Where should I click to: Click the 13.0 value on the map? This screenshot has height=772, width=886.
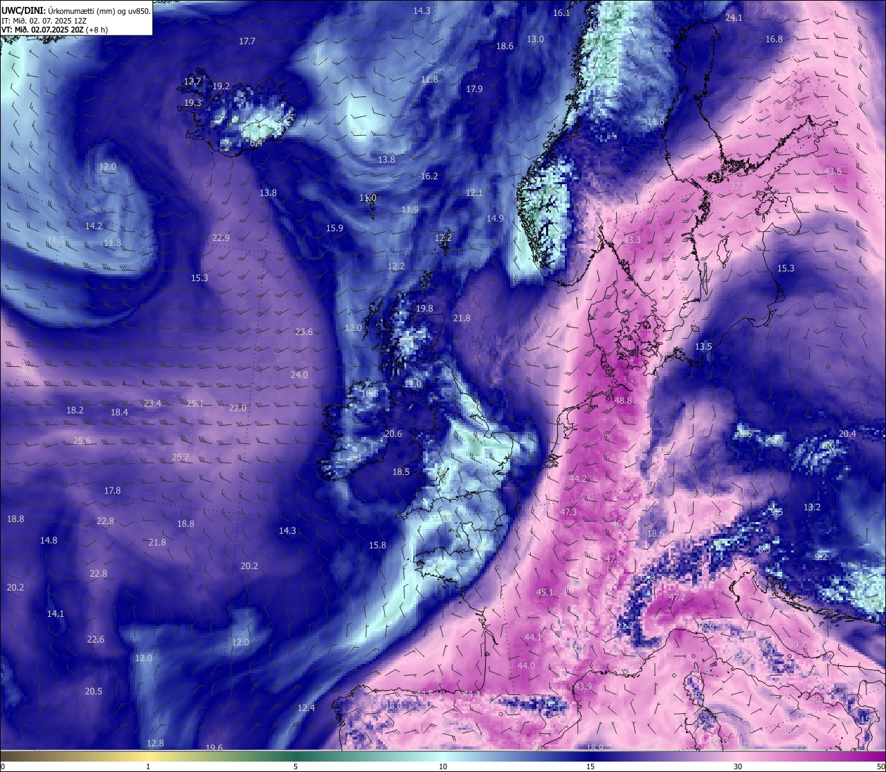click(x=535, y=39)
